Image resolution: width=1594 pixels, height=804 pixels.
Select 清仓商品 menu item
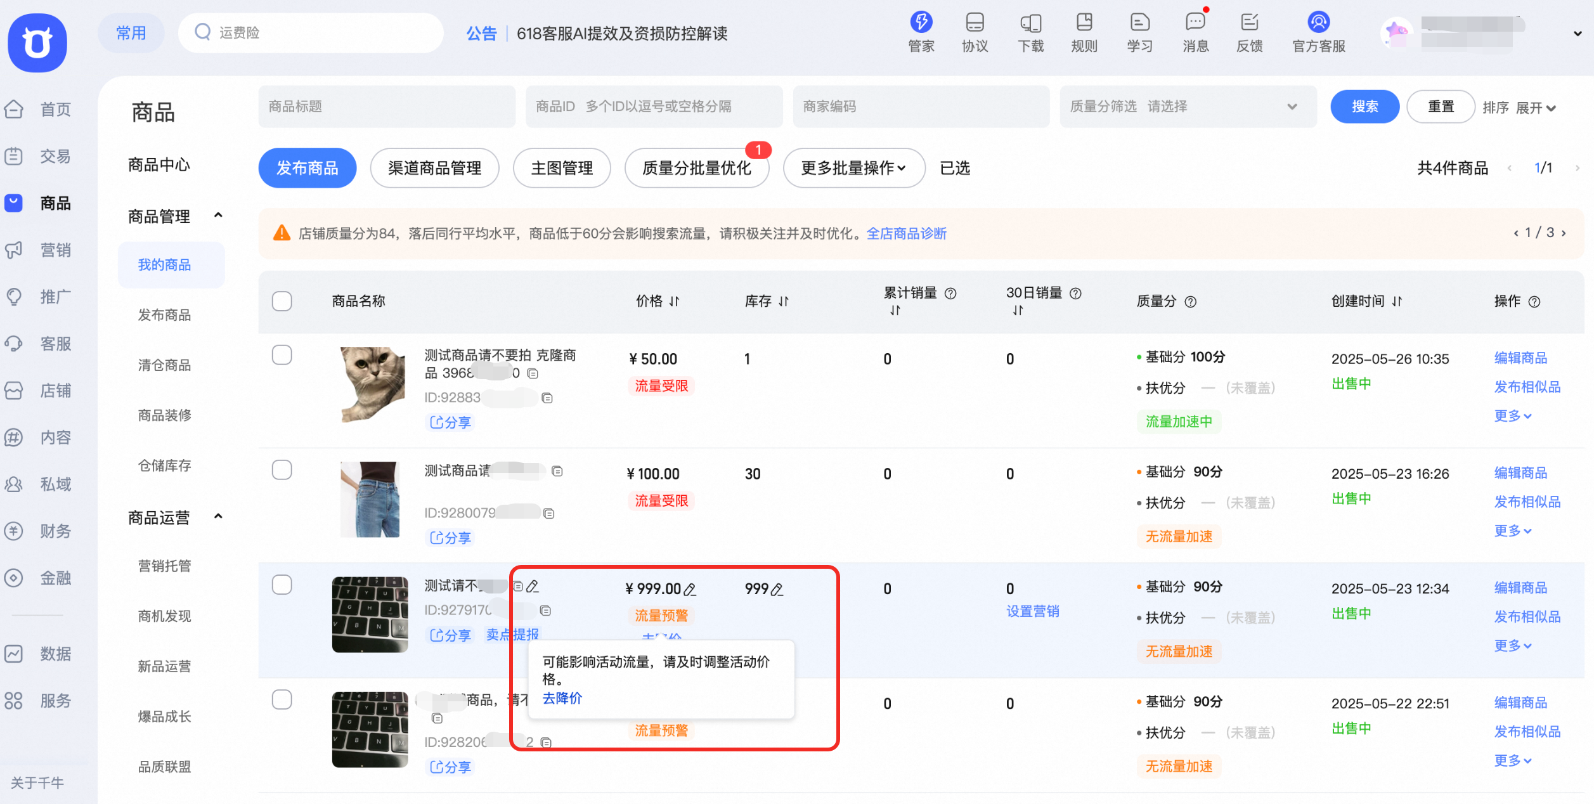(164, 365)
